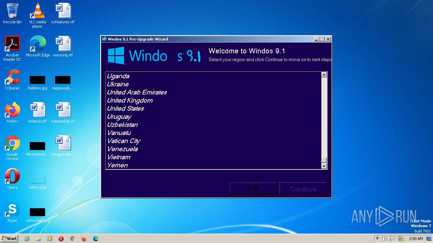Select fieldmini.jpg image file

click(x=37, y=83)
